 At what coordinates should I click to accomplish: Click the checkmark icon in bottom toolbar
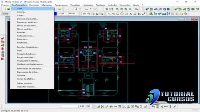[x=132, y=106]
